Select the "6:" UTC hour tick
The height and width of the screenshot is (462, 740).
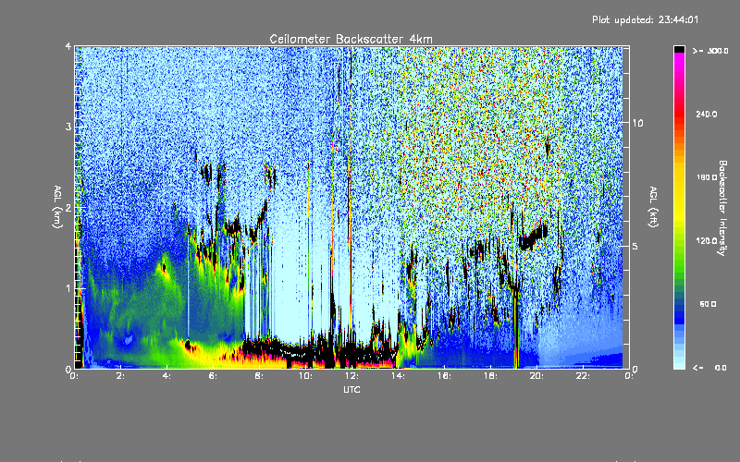click(x=214, y=376)
